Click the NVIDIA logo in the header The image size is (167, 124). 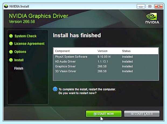pyautogui.click(x=152, y=18)
